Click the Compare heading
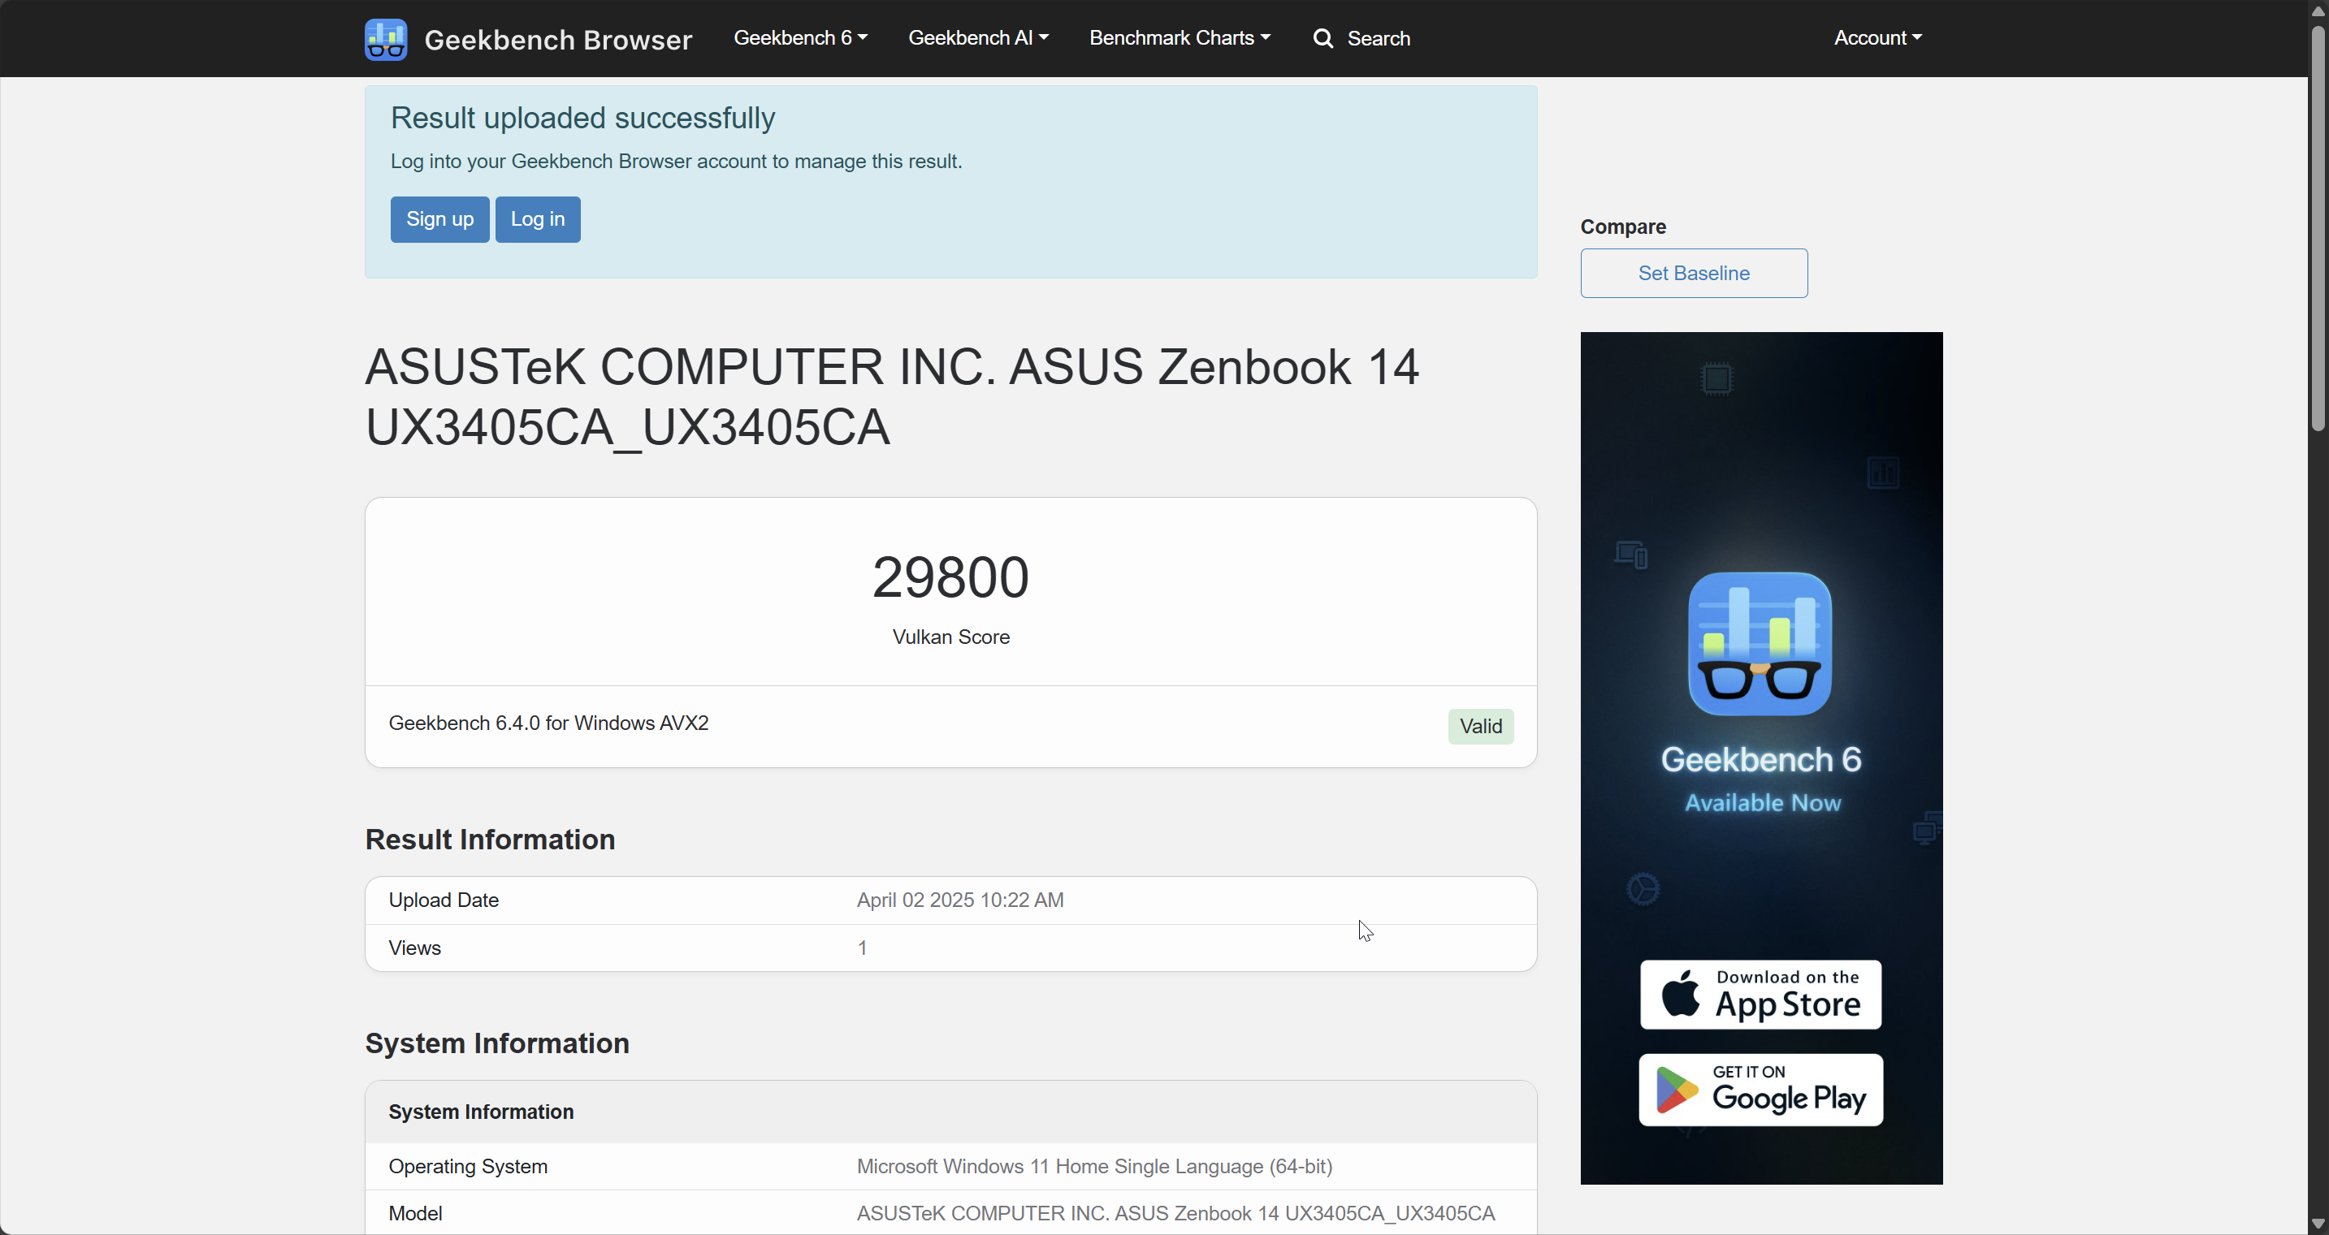 click(1622, 227)
